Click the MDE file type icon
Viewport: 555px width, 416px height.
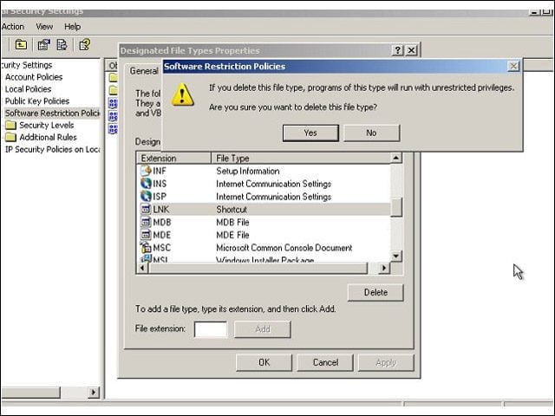pyautogui.click(x=146, y=235)
